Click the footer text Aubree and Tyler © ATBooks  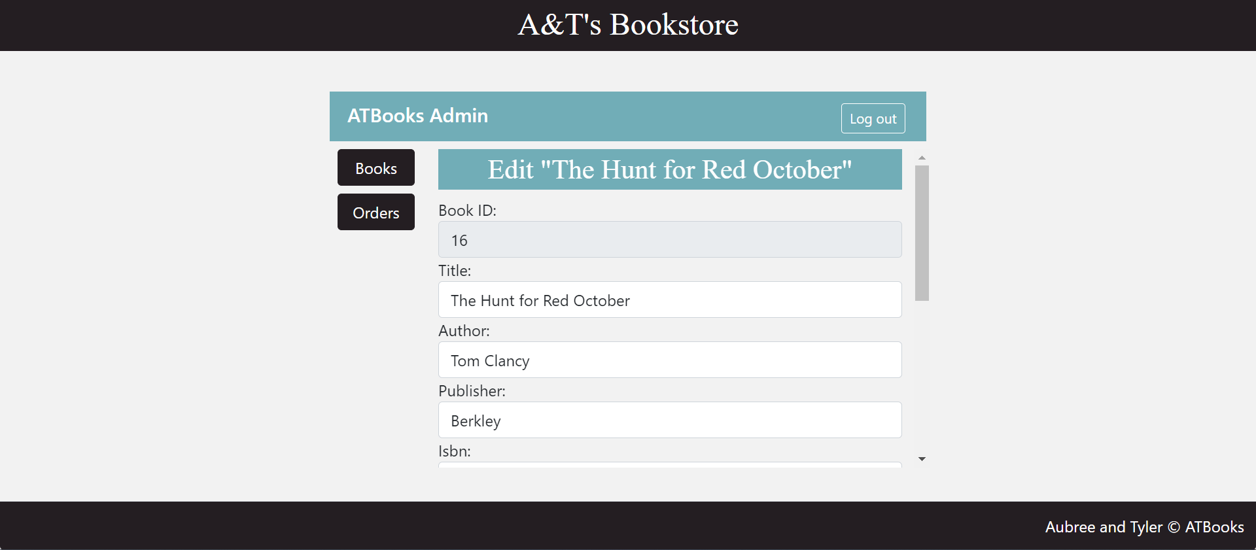click(x=1144, y=527)
